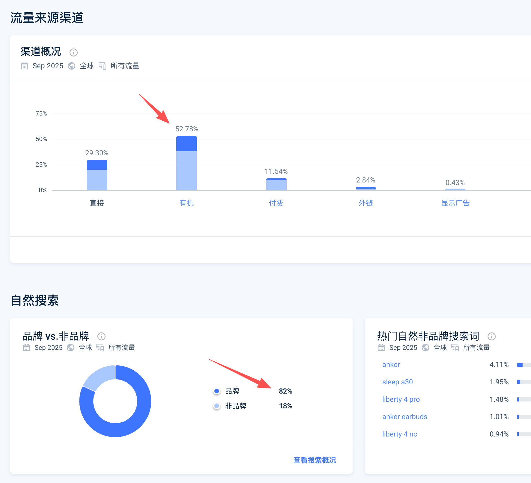The image size is (531, 483).
Task: Click info icon next to 渠道概况
Action: coord(74,52)
